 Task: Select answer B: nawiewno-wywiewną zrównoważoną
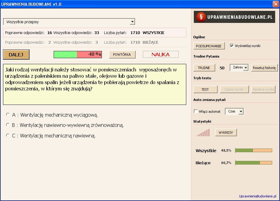pyautogui.click(x=8, y=125)
